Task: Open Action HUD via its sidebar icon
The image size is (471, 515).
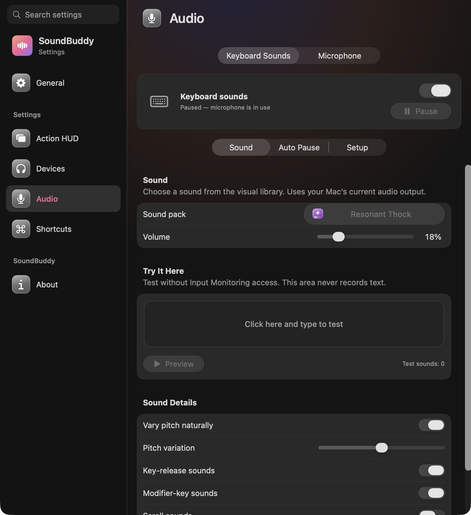Action: coord(21,138)
